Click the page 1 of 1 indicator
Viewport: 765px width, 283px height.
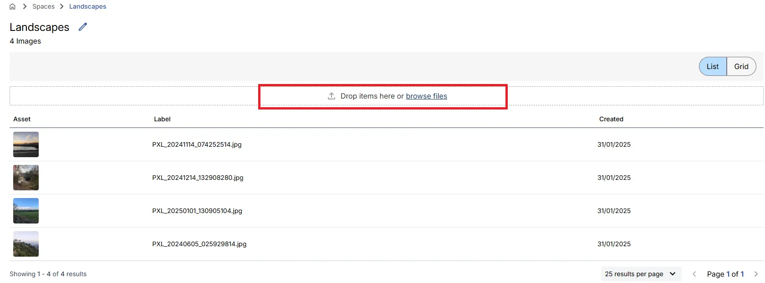point(725,274)
